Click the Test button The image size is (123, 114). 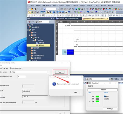click(60, 72)
